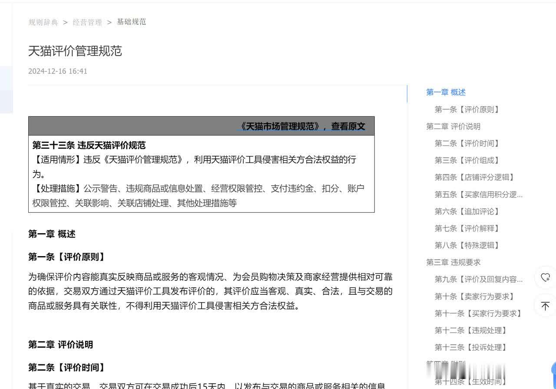Select 第十条【卖家行为要求】 outline entry
This screenshot has width=556, height=389.
(475, 297)
